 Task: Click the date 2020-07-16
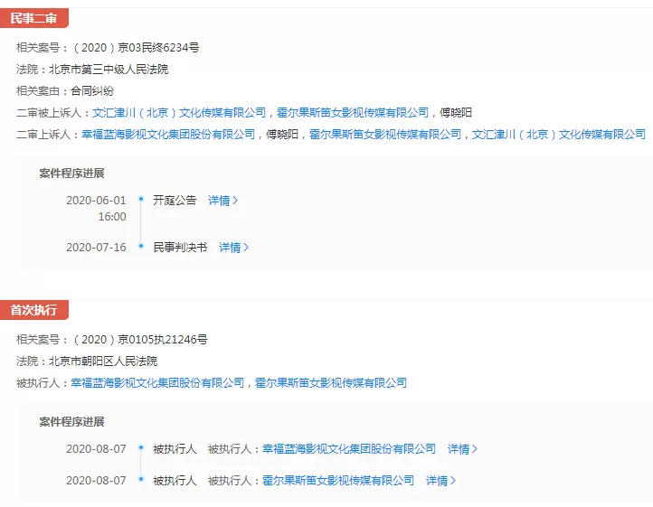coord(96,248)
